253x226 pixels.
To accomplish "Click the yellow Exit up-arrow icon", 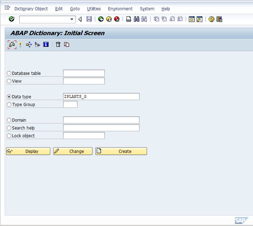I will [x=109, y=19].
